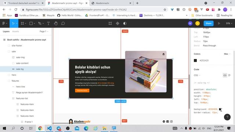Switch to code view icon in Code panel
The height and width of the screenshot is (132, 235).
225,75
